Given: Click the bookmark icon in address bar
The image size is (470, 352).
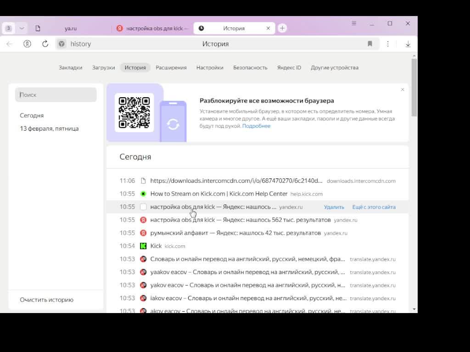Looking at the screenshot, I should point(370,44).
